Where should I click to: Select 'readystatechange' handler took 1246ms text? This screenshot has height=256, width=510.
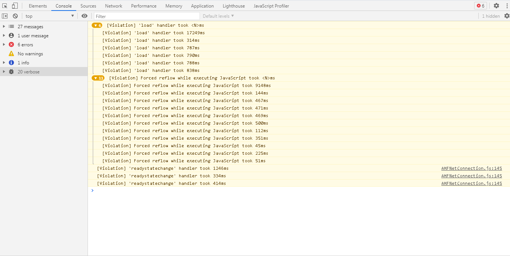click(x=163, y=168)
